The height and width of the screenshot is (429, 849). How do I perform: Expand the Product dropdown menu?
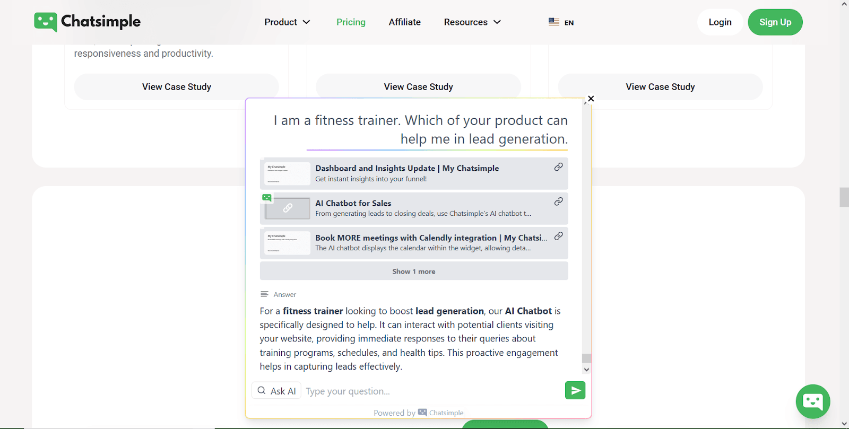287,22
